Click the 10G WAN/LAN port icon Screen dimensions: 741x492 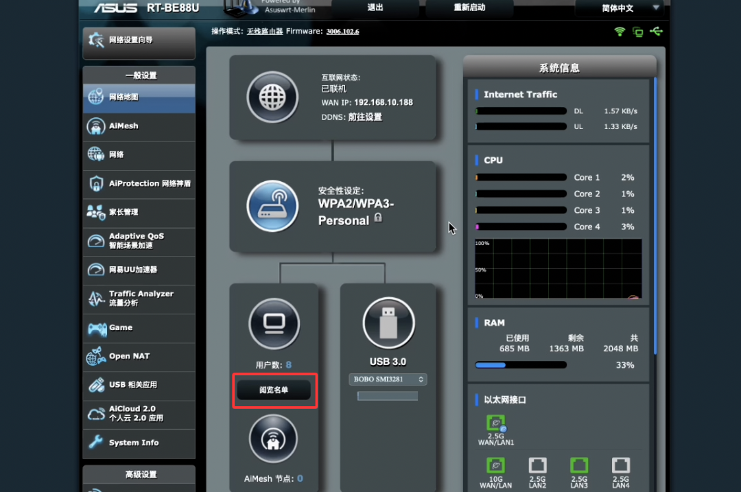[x=496, y=466]
